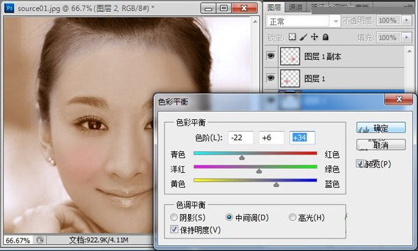Click document window scroll up arrow

(x=255, y=22)
